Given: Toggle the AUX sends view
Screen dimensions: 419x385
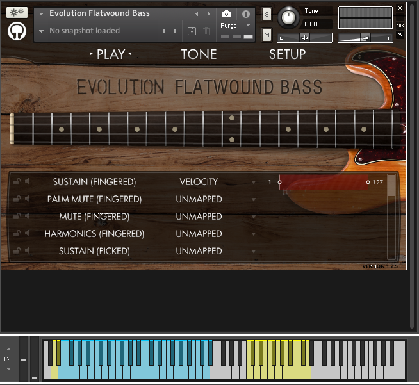Looking at the screenshot, I should click(400, 26).
